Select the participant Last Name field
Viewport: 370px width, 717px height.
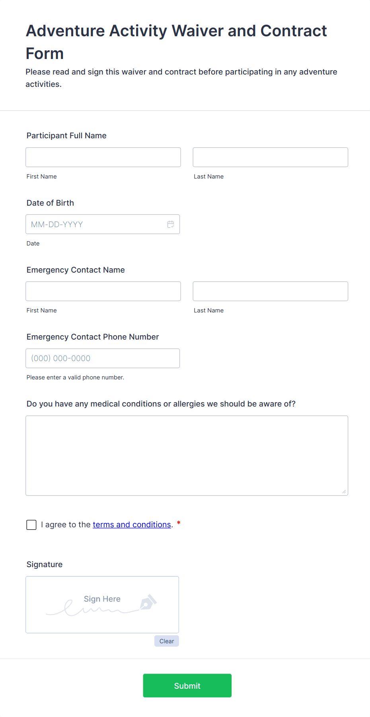pos(270,157)
